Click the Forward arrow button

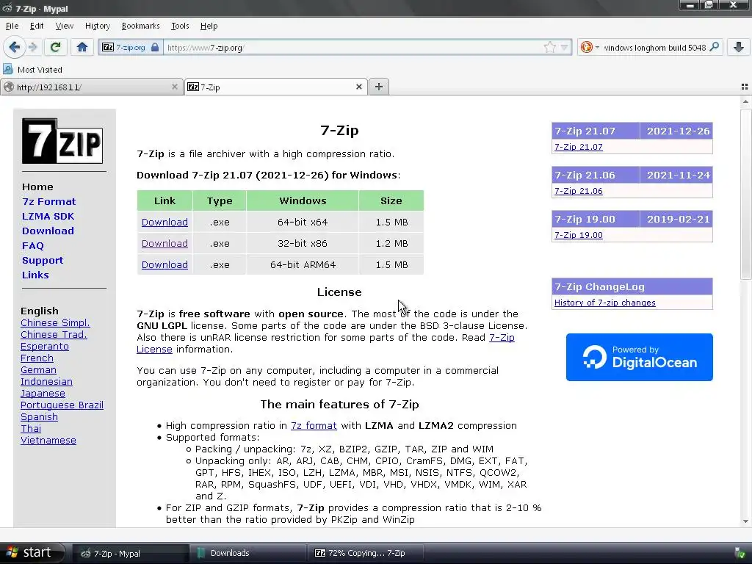click(32, 47)
